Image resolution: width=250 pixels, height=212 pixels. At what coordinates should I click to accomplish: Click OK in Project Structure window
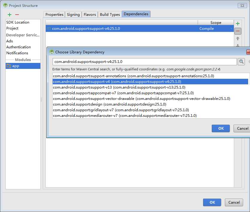click(x=212, y=202)
